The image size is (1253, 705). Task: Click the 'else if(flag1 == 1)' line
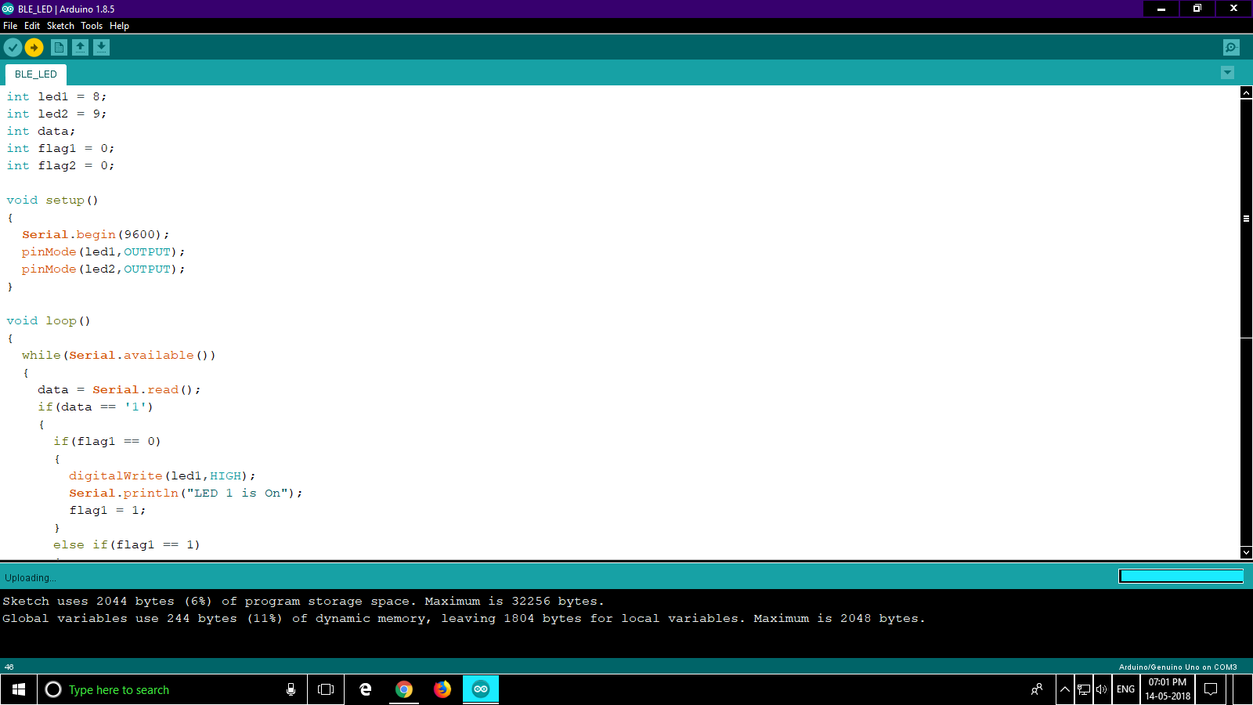pyautogui.click(x=127, y=544)
